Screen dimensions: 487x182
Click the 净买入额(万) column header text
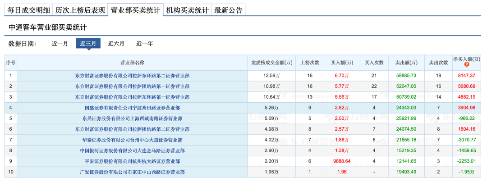(467, 59)
